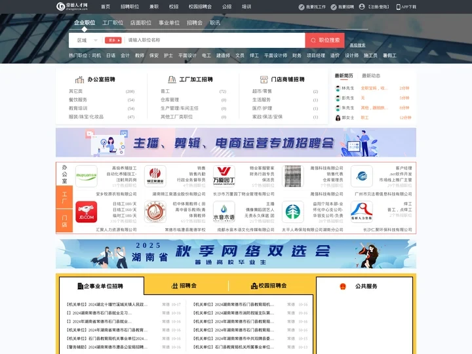Click hot position 项目经理 link
The height and width of the screenshot is (354, 472).
(316, 55)
